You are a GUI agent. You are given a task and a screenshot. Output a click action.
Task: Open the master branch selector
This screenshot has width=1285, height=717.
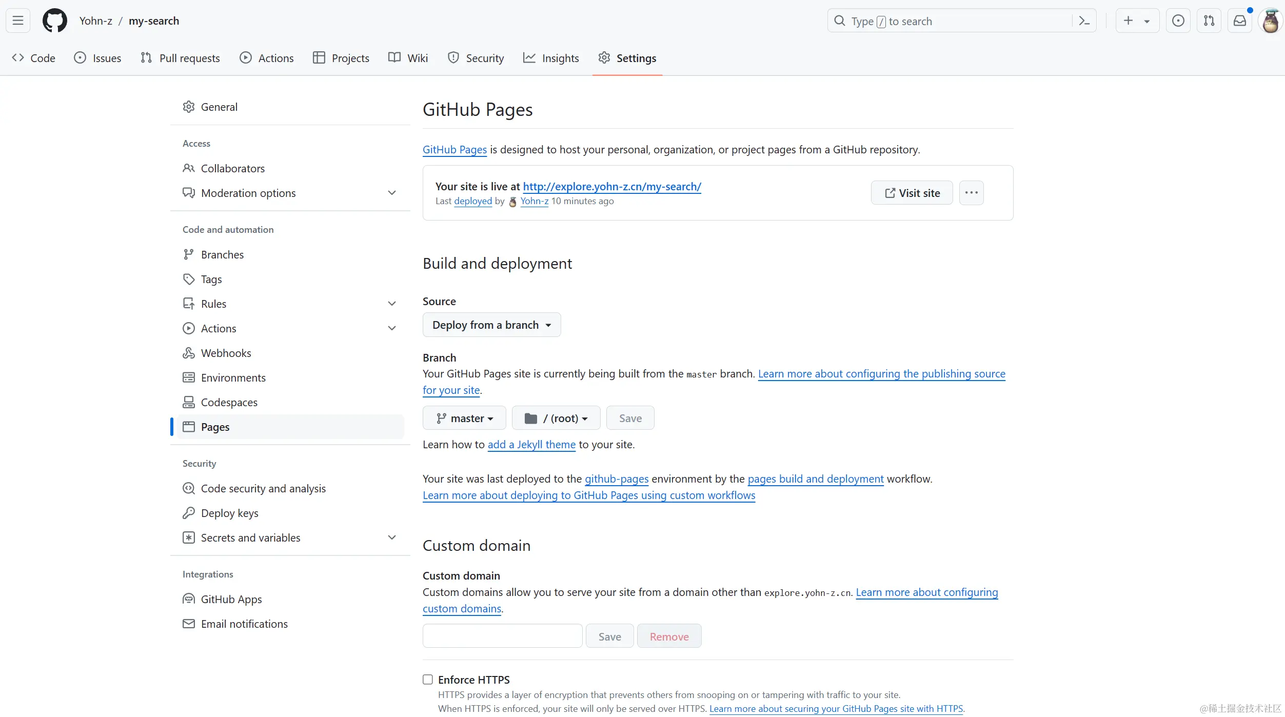pyautogui.click(x=464, y=419)
